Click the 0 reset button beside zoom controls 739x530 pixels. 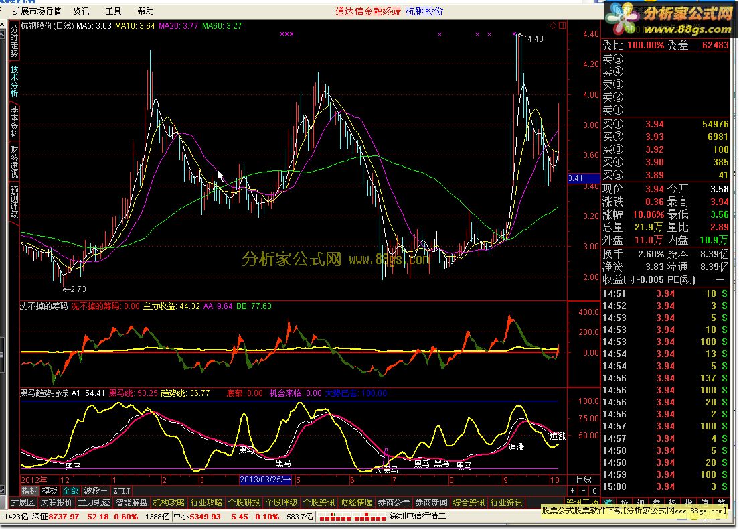click(594, 491)
